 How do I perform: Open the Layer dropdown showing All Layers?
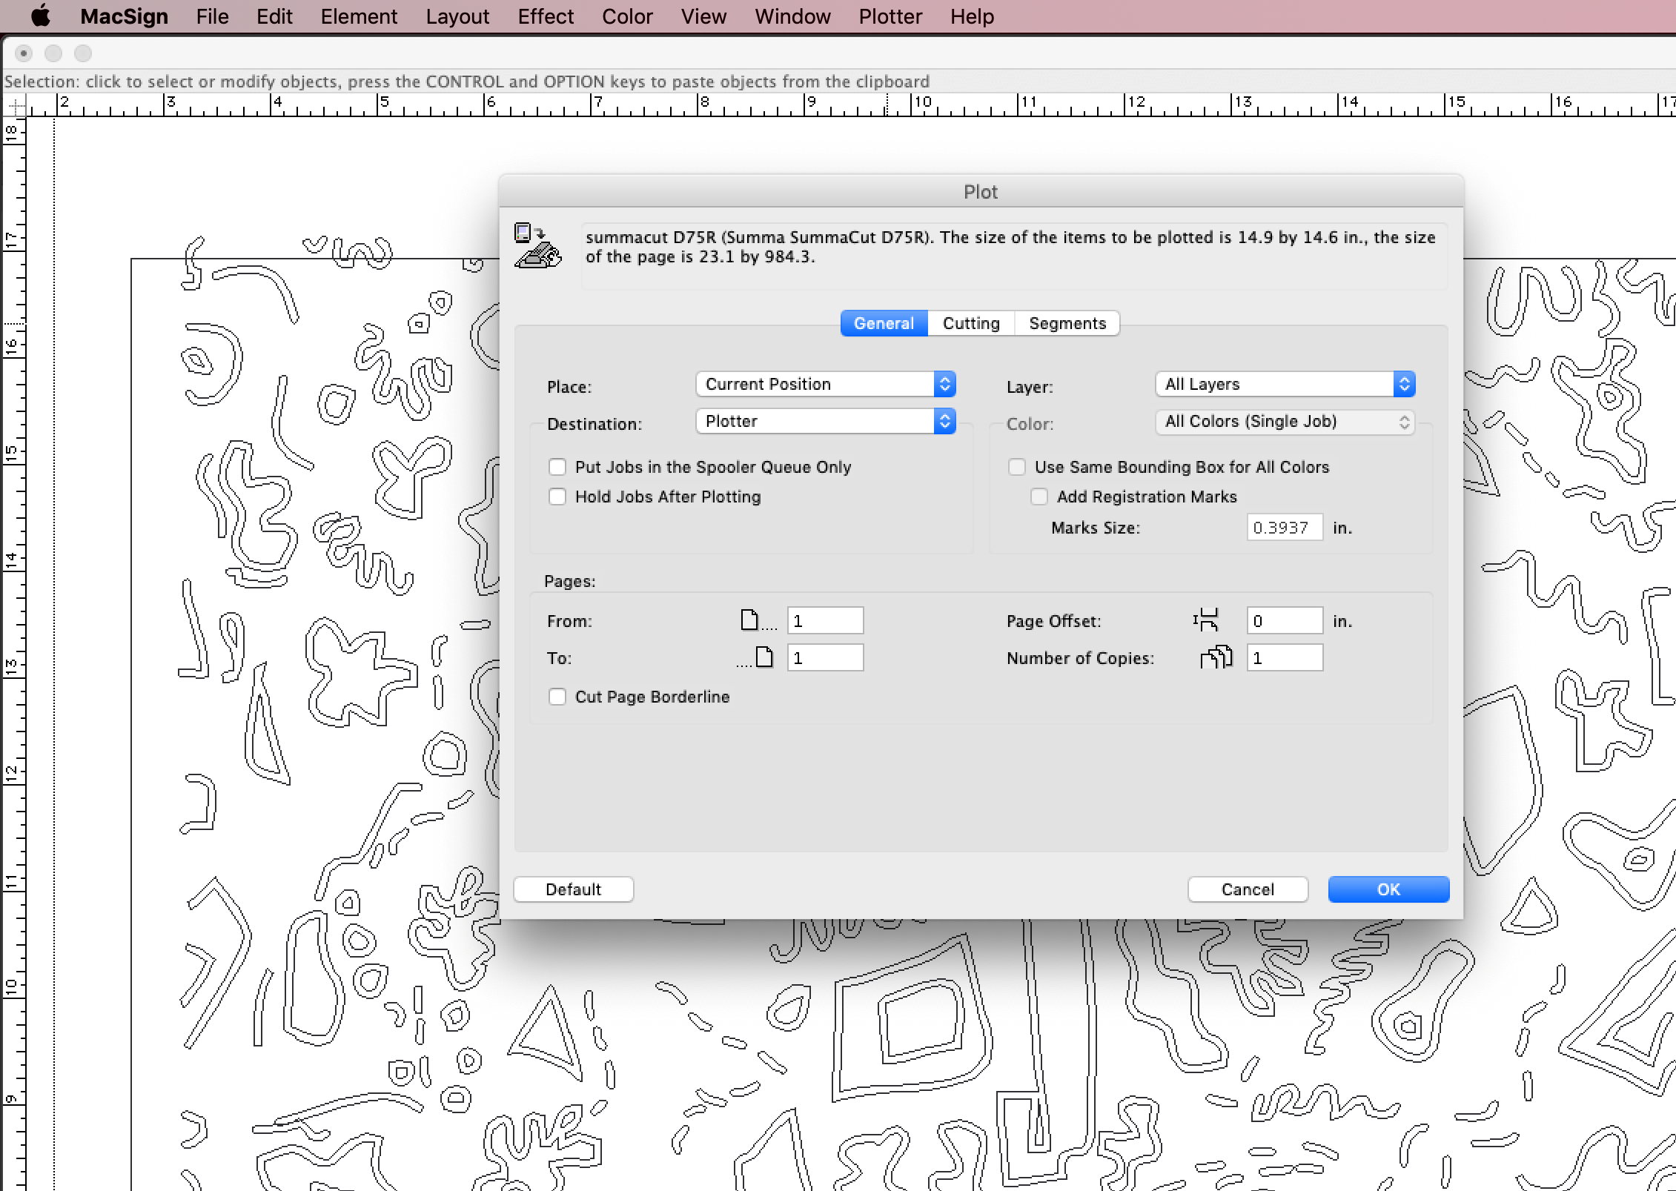click(1285, 384)
